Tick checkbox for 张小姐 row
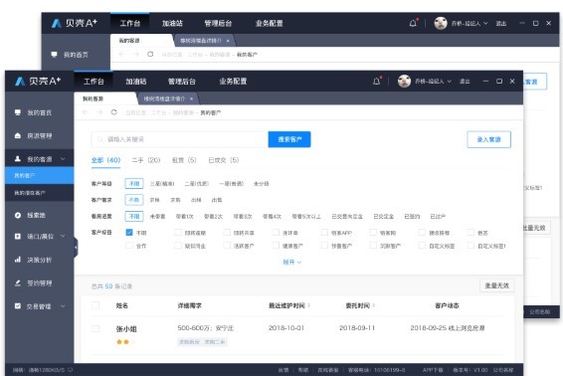The image size is (563, 376). tap(95, 328)
